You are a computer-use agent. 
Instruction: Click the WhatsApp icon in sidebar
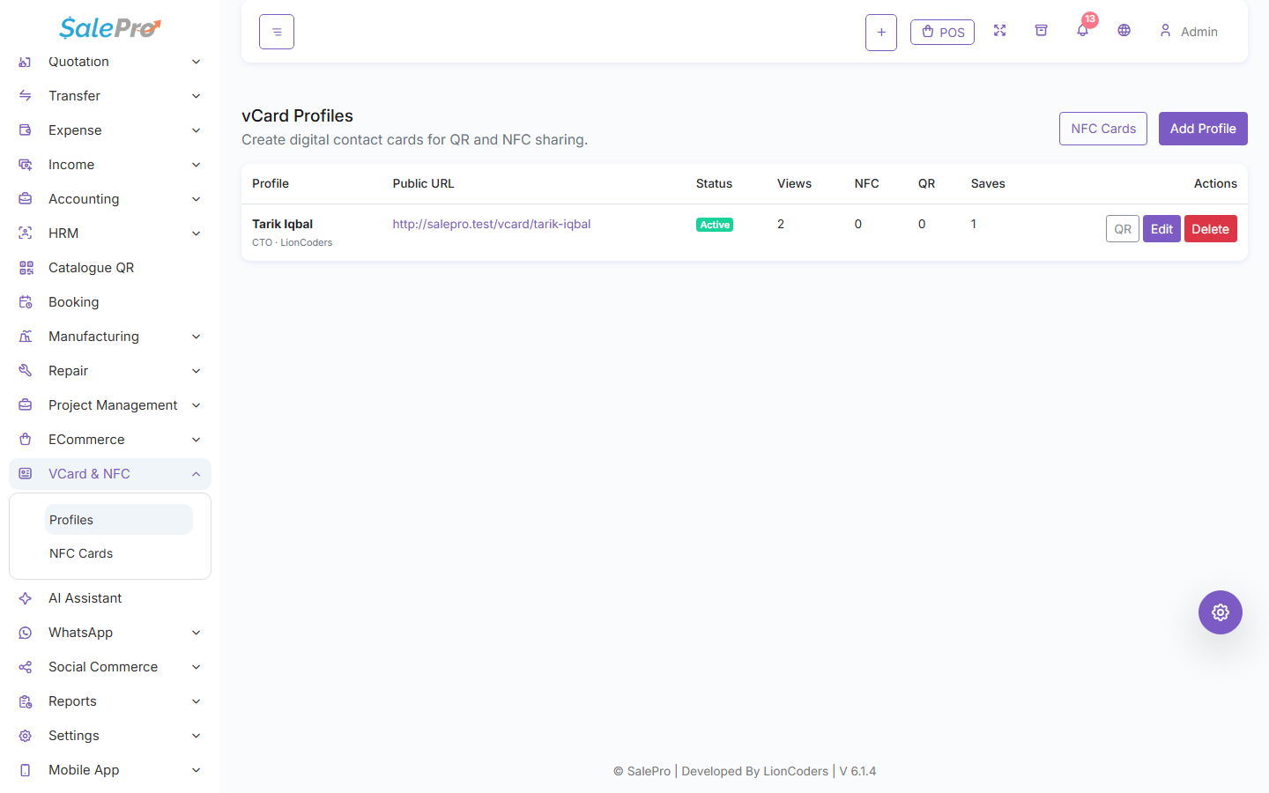[x=26, y=633]
